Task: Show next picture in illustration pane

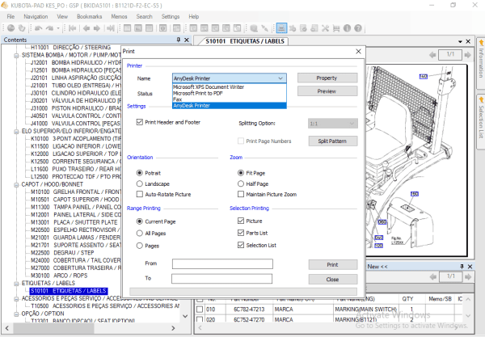Action: tap(468, 55)
